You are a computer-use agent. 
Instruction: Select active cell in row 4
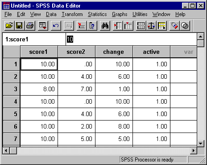click(x=151, y=101)
